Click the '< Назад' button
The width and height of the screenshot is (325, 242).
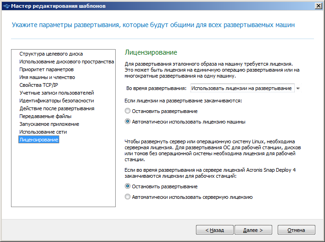pos(215,230)
